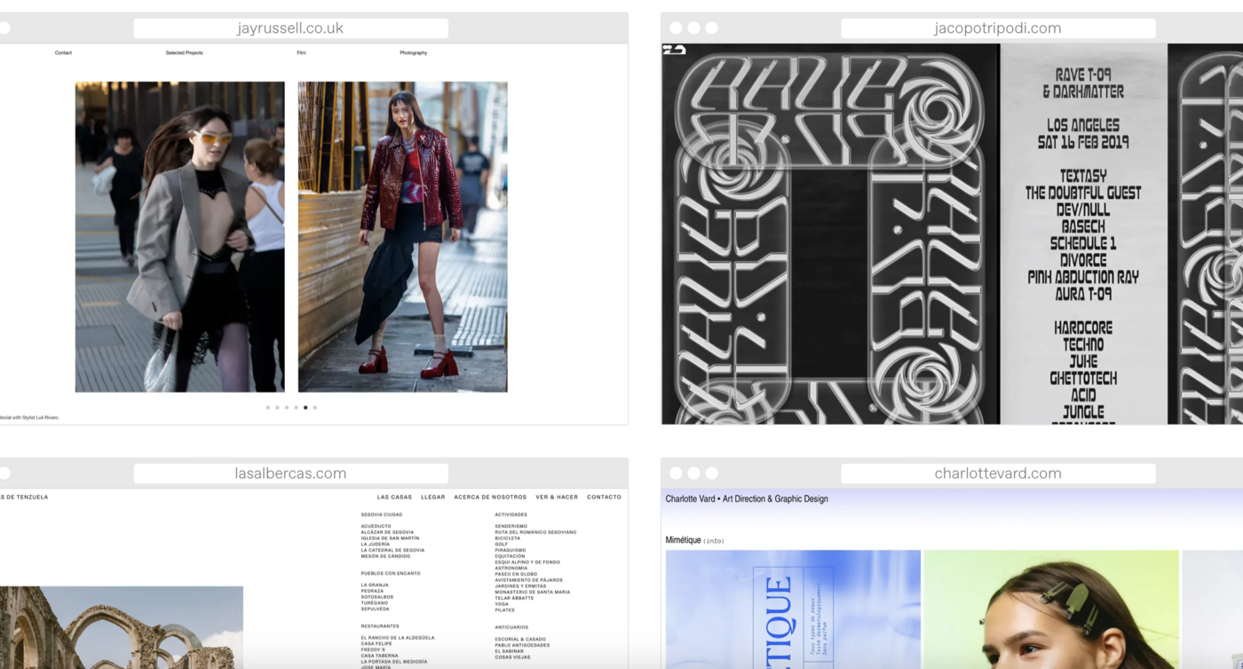Click the SENDERISMO activity link

[x=512, y=526]
